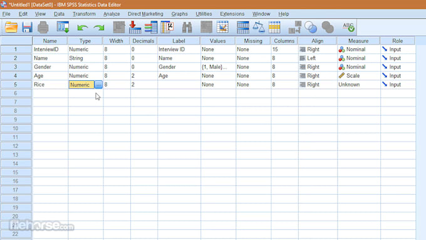Click the Use variable sets icon
Image resolution: width=426 pixels, height=240 pixels.
(311, 28)
